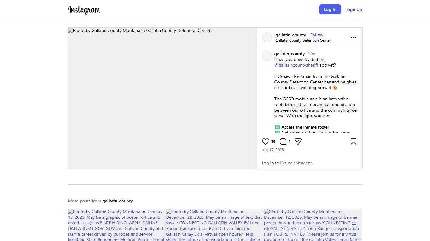Open comments via speech bubble icon

[x=283, y=142]
